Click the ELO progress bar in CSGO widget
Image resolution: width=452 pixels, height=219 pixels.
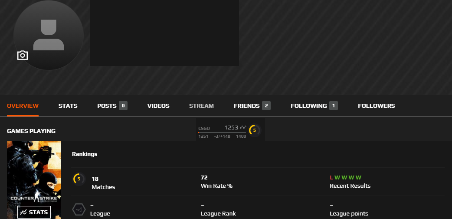coord(222,133)
